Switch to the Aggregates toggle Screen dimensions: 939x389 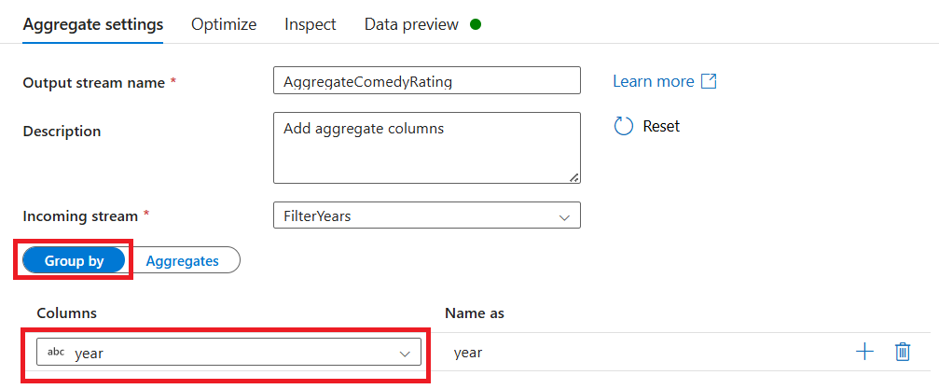tap(183, 261)
